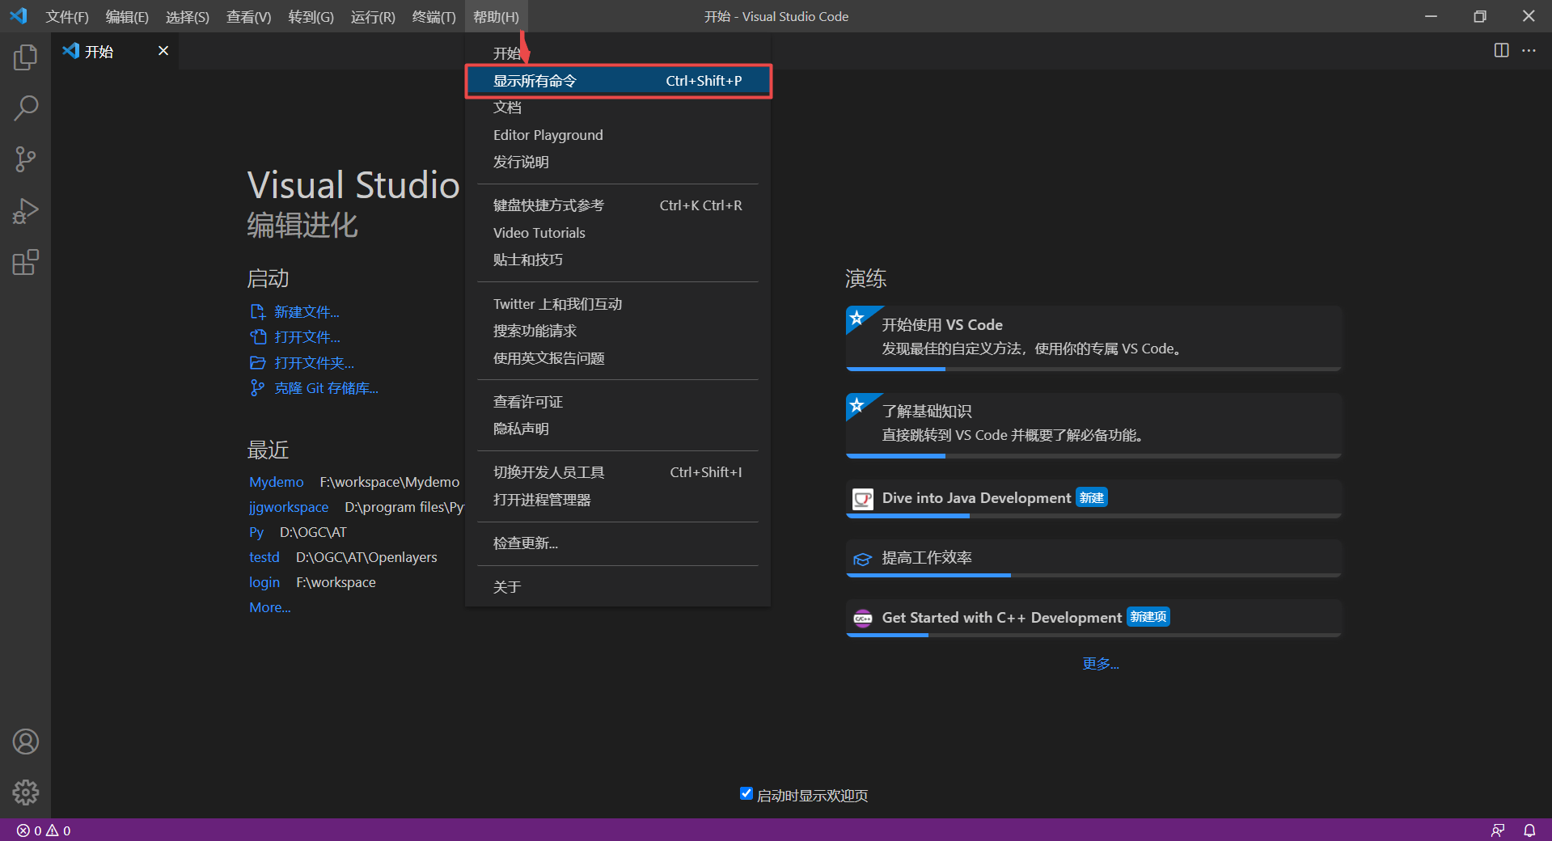Screen dimensions: 1552x841
Task: Select 搜索功能请求 menu item
Action: (x=618, y=331)
